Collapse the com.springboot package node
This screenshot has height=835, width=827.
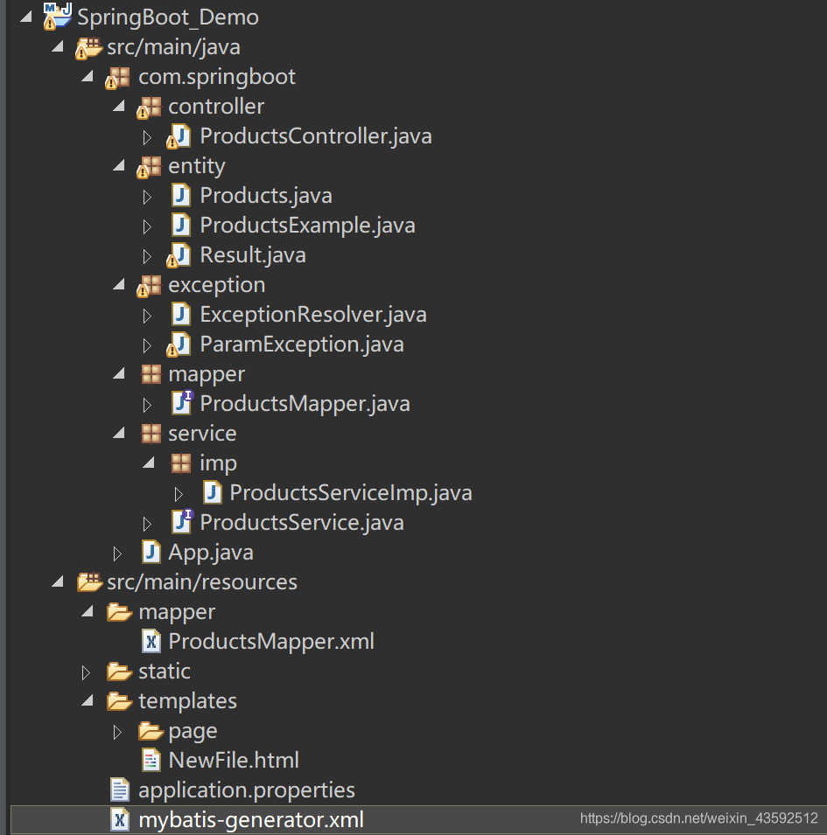(88, 77)
